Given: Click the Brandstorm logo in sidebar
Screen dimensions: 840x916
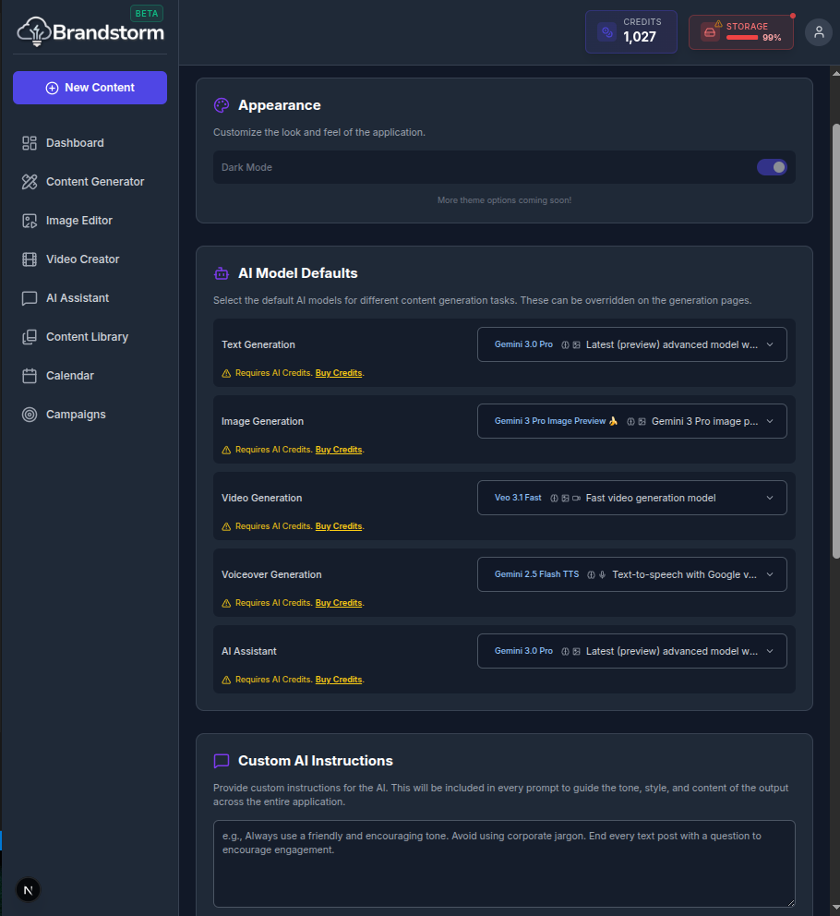Looking at the screenshot, I should pos(90,32).
